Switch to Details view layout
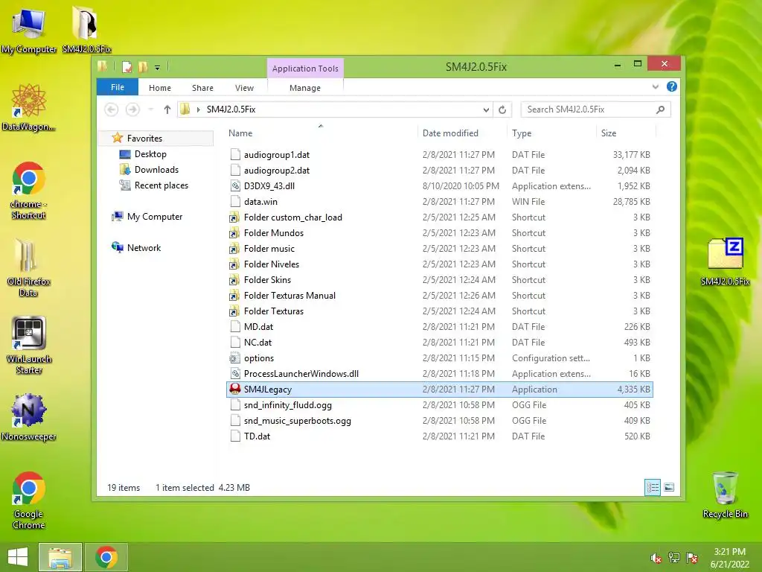Screen dimensions: 762x572 (652, 487)
